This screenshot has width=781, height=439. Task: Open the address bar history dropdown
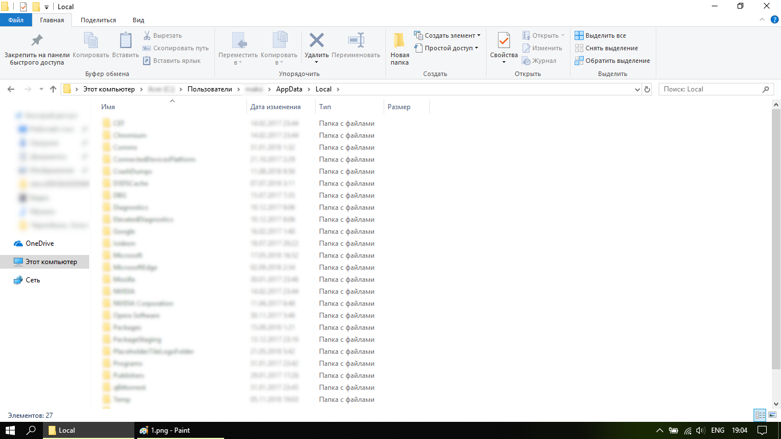coord(638,89)
